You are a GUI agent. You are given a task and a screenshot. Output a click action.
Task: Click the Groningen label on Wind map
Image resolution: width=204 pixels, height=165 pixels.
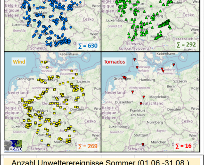(25, 79)
